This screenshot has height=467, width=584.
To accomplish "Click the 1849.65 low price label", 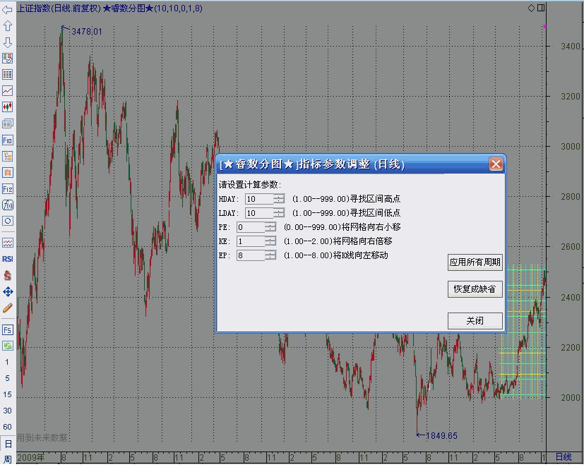I will click(441, 436).
